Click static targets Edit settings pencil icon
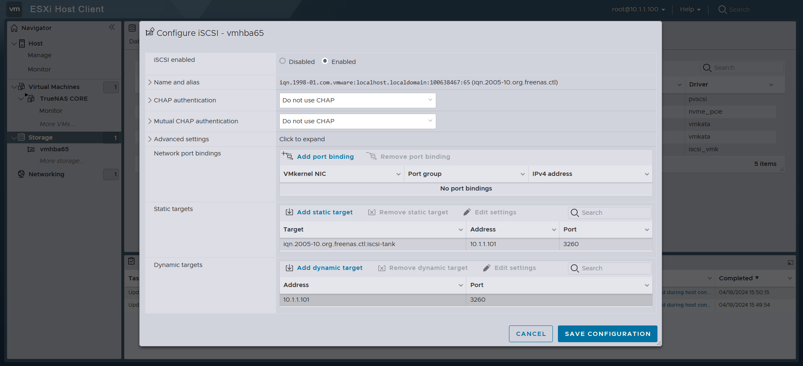This screenshot has height=366, width=803. [467, 212]
